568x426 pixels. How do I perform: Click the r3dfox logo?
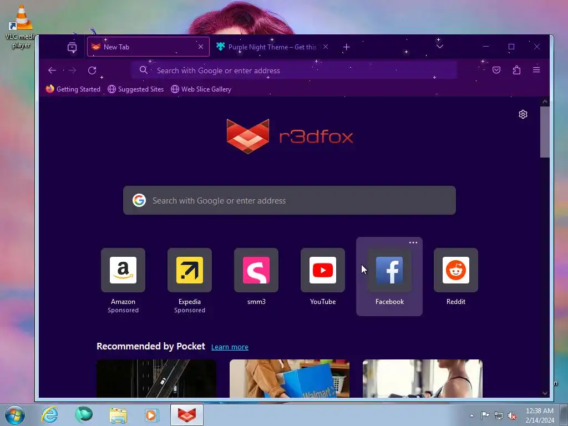[x=290, y=136]
